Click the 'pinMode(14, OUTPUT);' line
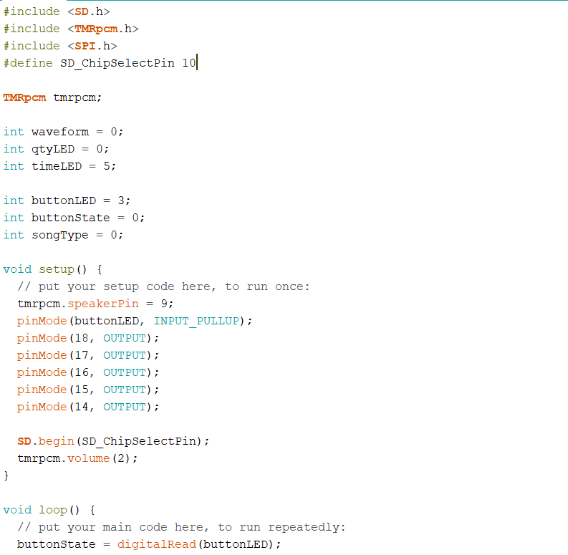Viewport: 568px width, 555px height. (88, 407)
